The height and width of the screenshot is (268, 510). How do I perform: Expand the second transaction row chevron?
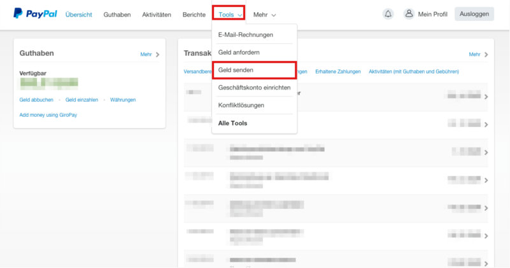[486, 124]
